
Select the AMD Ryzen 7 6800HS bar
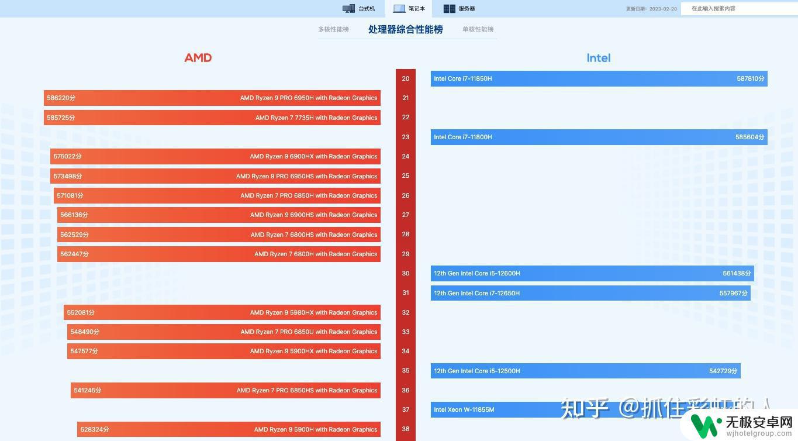[219, 235]
